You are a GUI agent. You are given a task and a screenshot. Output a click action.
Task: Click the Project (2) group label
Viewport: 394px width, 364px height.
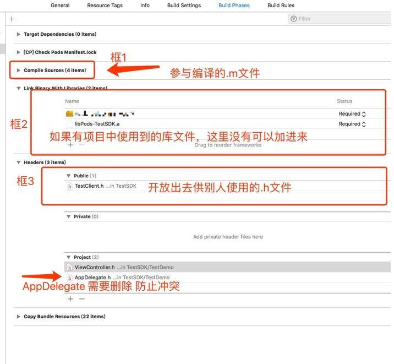(x=86, y=257)
